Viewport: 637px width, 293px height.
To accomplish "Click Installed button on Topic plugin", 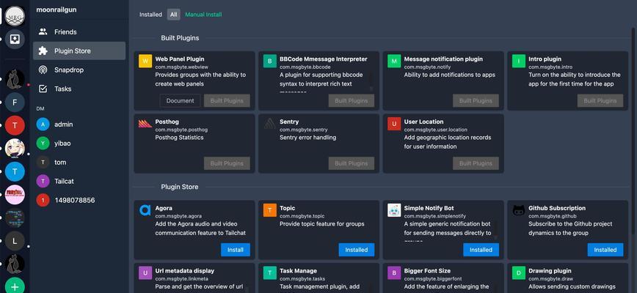I will (356, 250).
